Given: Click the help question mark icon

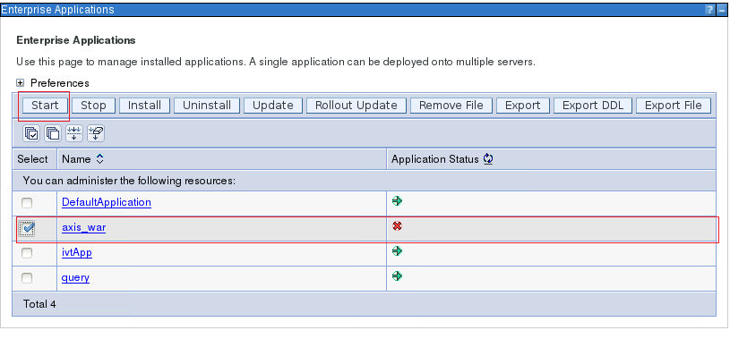Looking at the screenshot, I should (709, 9).
